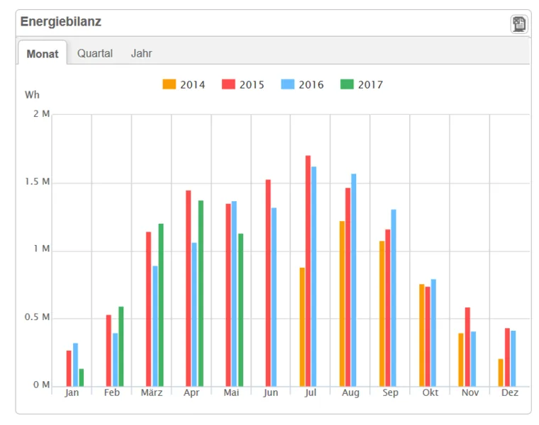Click the Jun axis label
The image size is (539, 425).
click(x=271, y=392)
